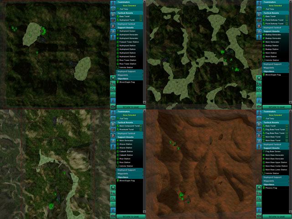
Task: Click scrollbar down arrow in Riverbank panel
Action: coord(144,212)
